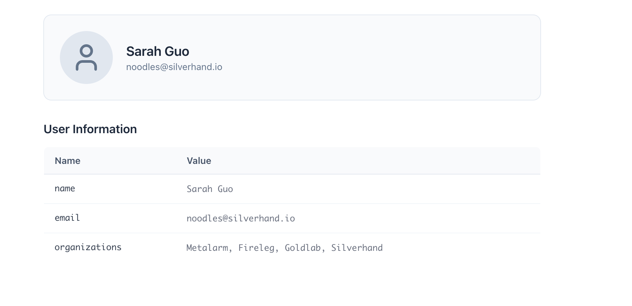This screenshot has height=306, width=632.
Task: Click Metalarm in the organizations list
Action: click(207, 248)
